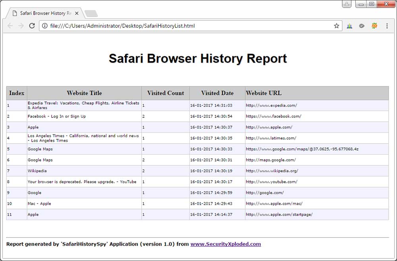The image size is (397, 261).
Task: Click the gray checkmark extension icon
Action: pyautogui.click(x=362, y=26)
